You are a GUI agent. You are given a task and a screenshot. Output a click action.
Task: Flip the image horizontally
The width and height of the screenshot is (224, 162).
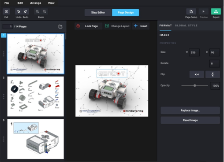coord(197,74)
